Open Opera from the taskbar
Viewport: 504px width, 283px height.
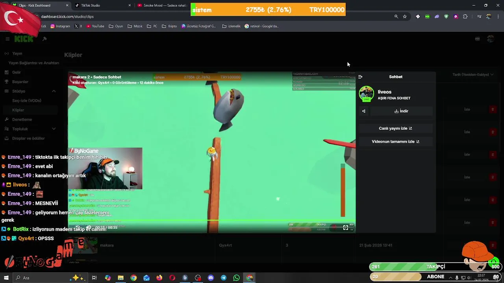tap(172, 278)
